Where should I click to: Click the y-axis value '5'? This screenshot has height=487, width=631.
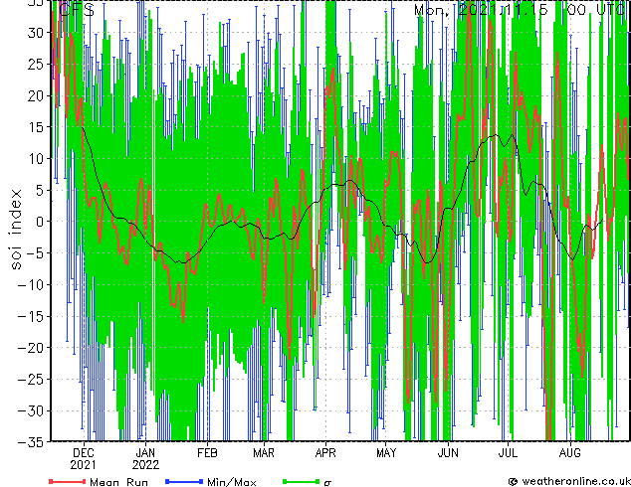point(40,190)
